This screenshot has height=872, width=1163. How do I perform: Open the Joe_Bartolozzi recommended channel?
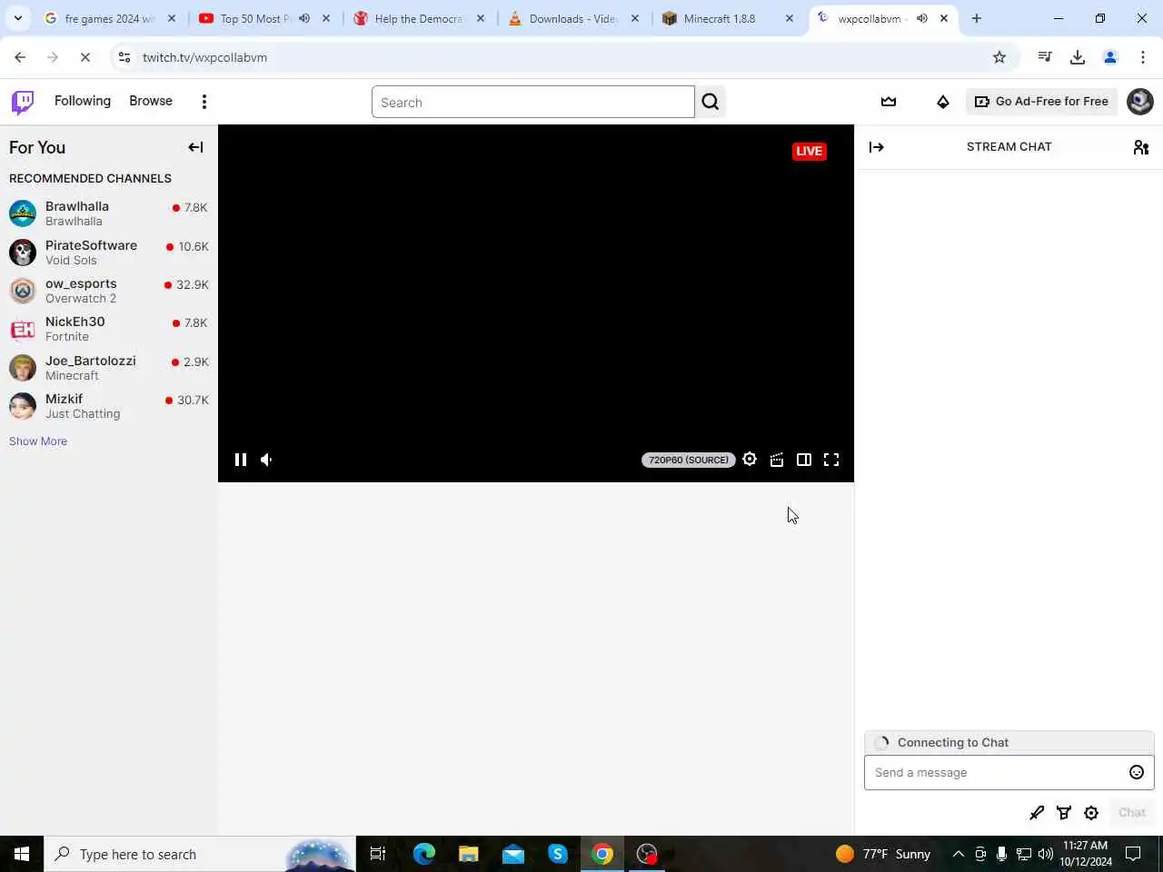(x=109, y=368)
